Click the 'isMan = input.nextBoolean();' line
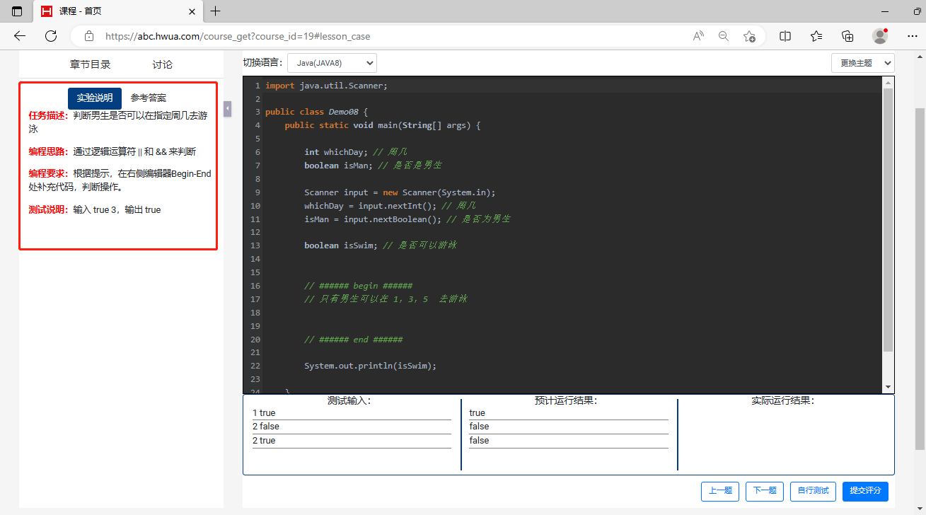 click(407, 219)
